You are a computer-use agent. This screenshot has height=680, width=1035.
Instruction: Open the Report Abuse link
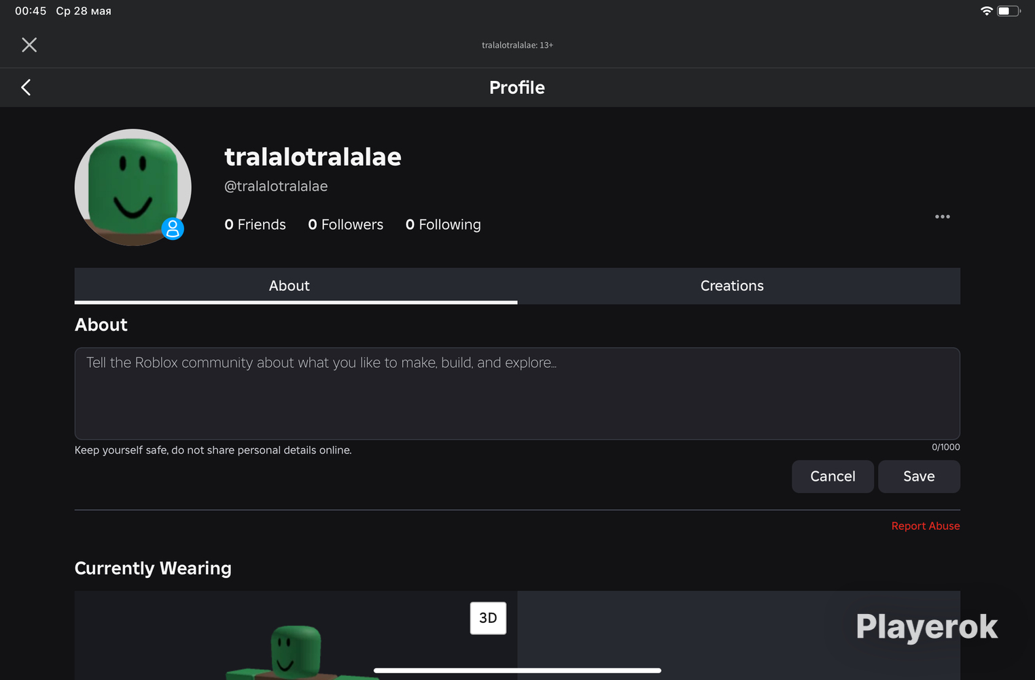pyautogui.click(x=926, y=526)
